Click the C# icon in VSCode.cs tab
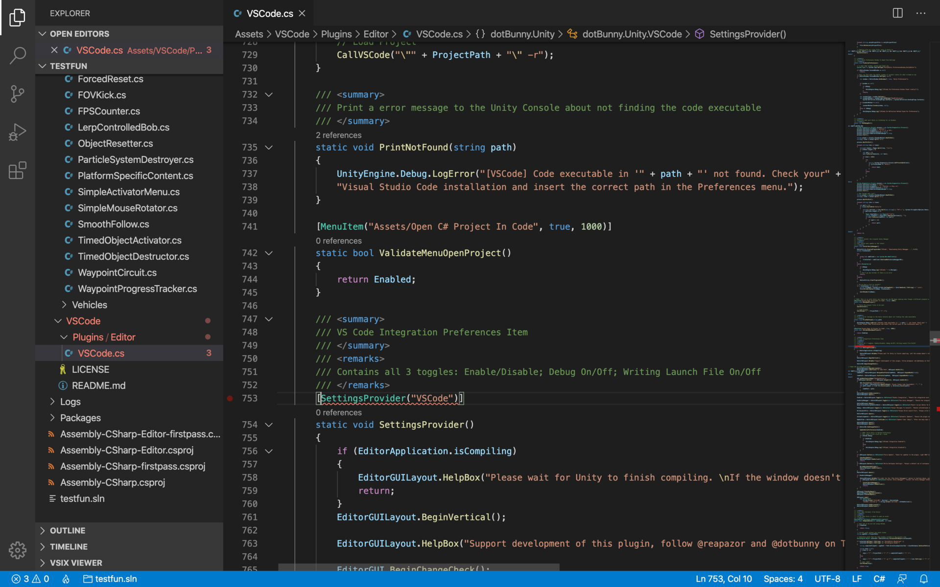Screen dimensions: 940x587 [x=238, y=13]
